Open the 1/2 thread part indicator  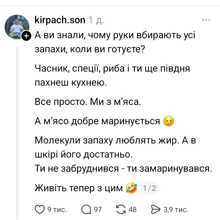coord(150,188)
